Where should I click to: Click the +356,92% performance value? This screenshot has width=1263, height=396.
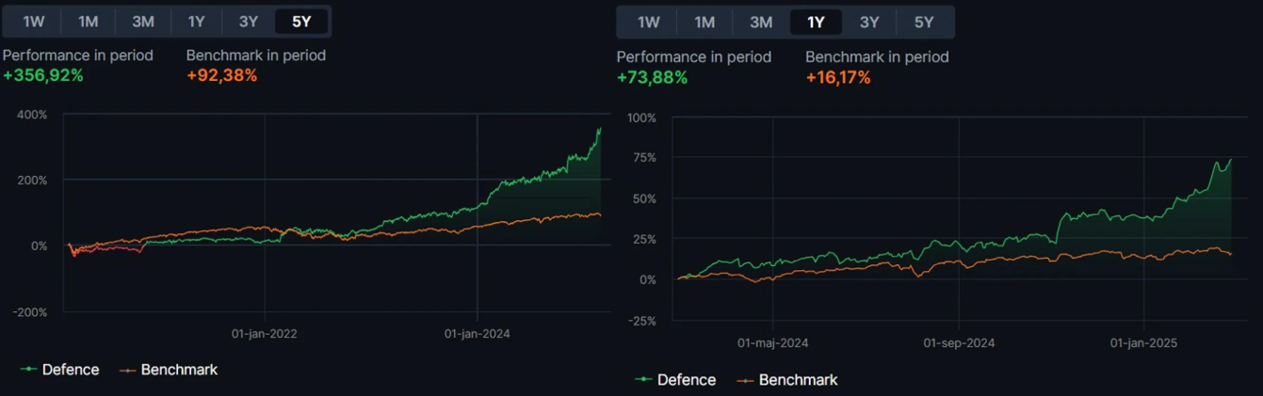click(43, 75)
